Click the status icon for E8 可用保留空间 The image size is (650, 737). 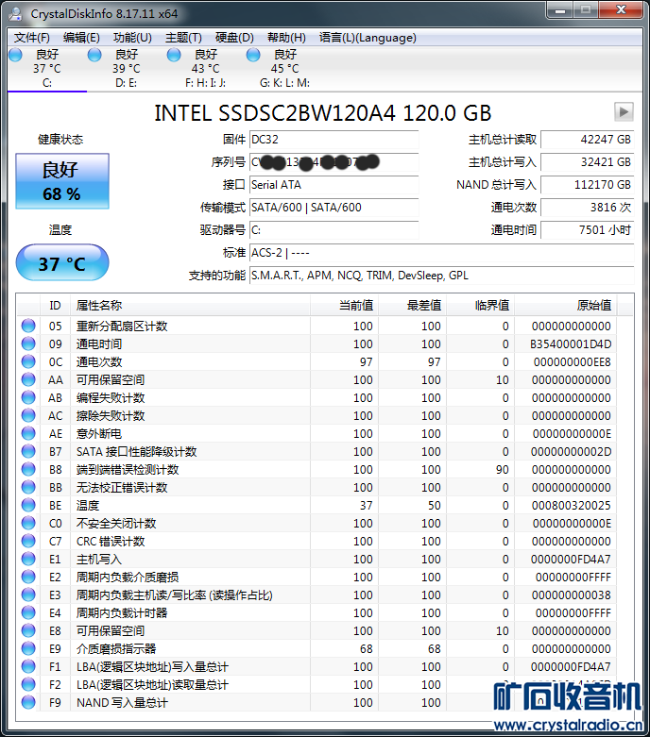[28, 630]
